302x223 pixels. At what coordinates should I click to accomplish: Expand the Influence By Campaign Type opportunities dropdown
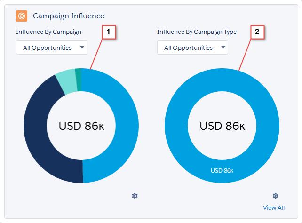(x=192, y=48)
